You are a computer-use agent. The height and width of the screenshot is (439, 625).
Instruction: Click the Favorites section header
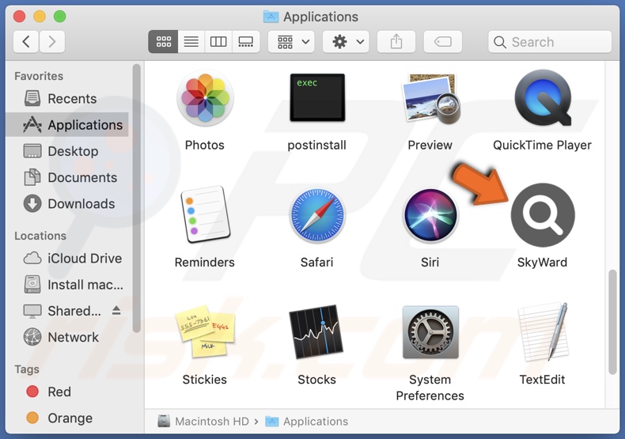tap(39, 76)
